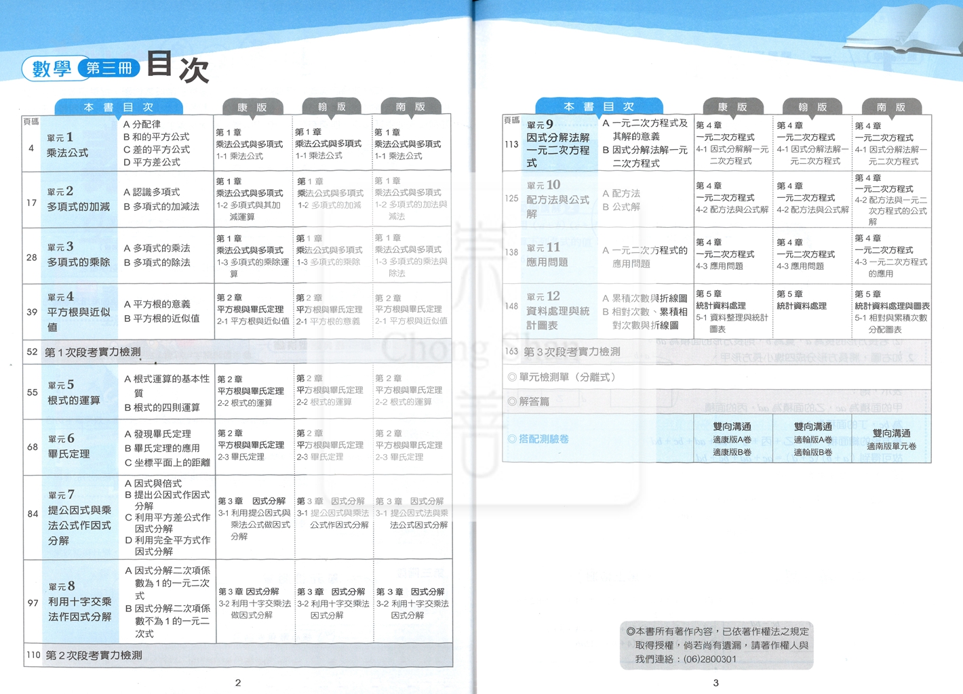The width and height of the screenshot is (963, 694).
Task: Click page number 110 beside 第2次段考
Action: 33,655
